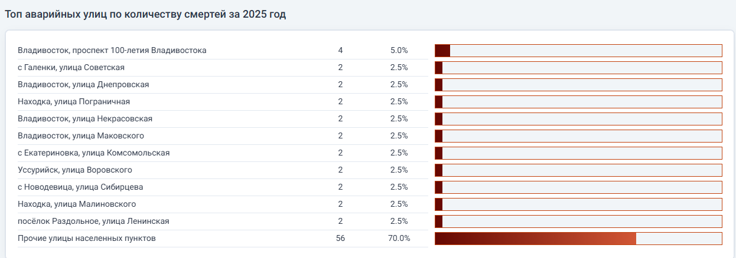Click с Новодевица, улица Сибирцева label
Screen dimensions: 736x258
[x=80, y=187]
